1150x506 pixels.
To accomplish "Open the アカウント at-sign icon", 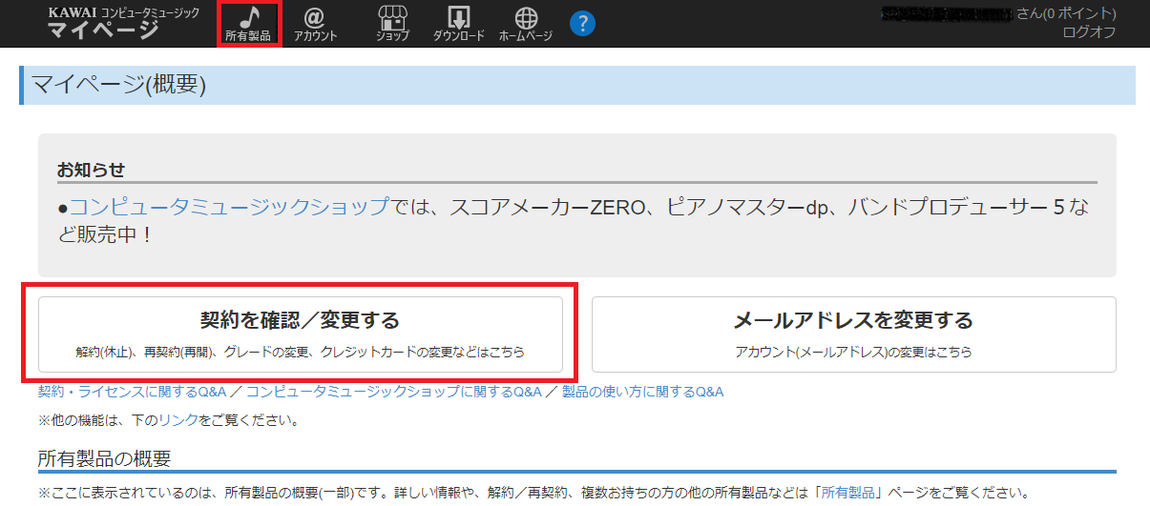I will pos(315,24).
